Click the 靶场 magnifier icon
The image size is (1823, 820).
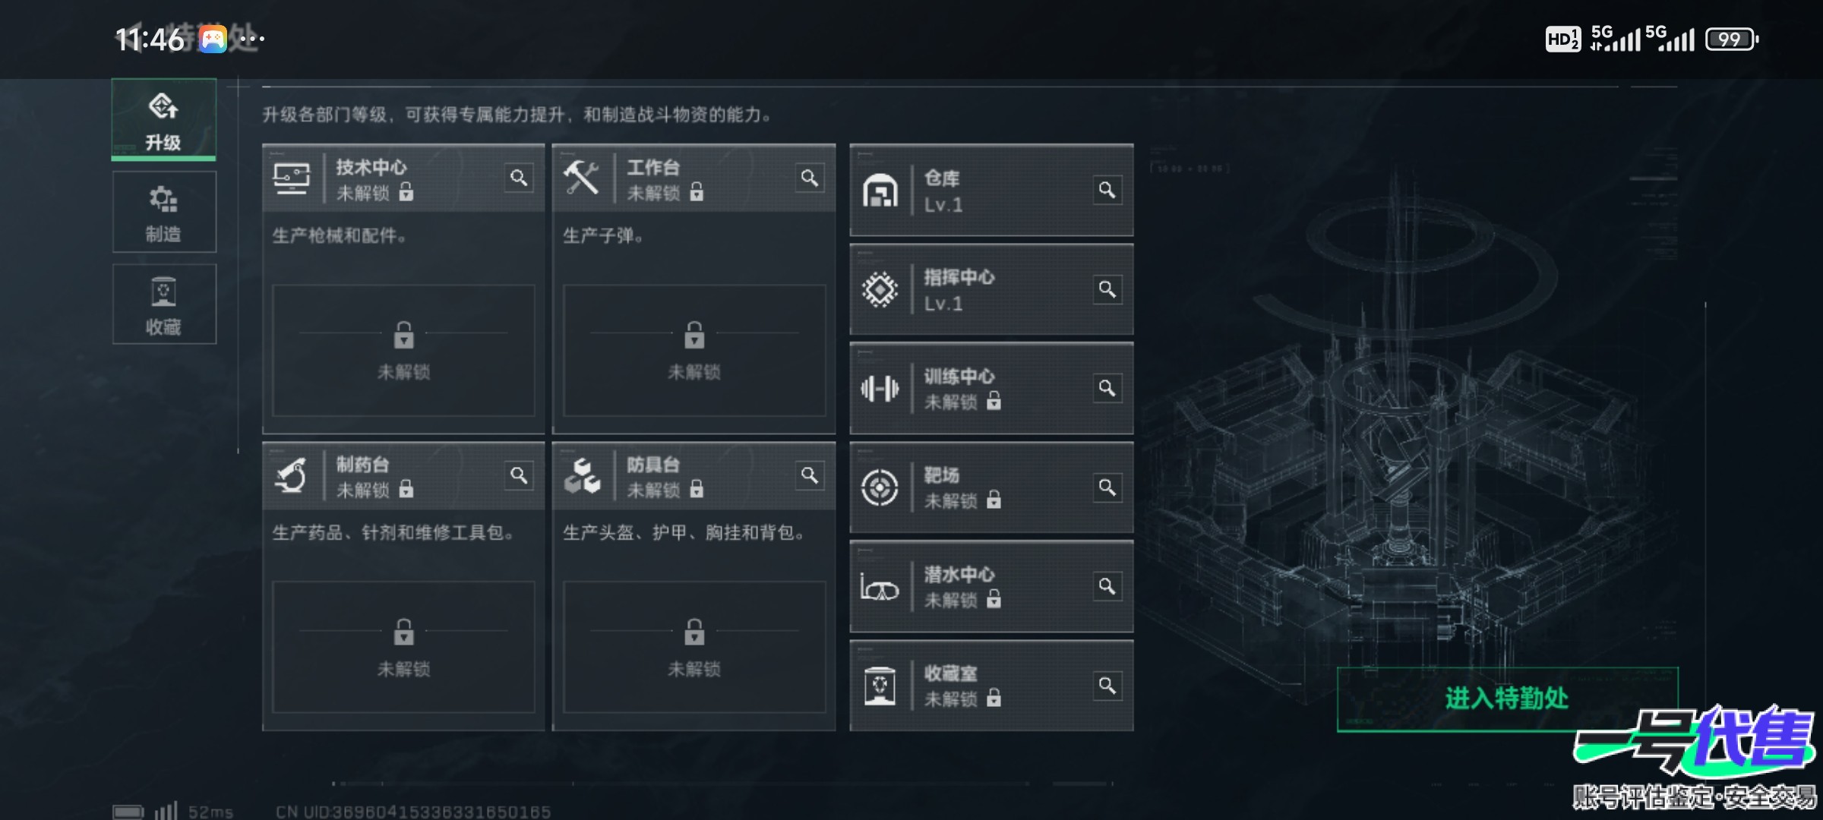1107,487
